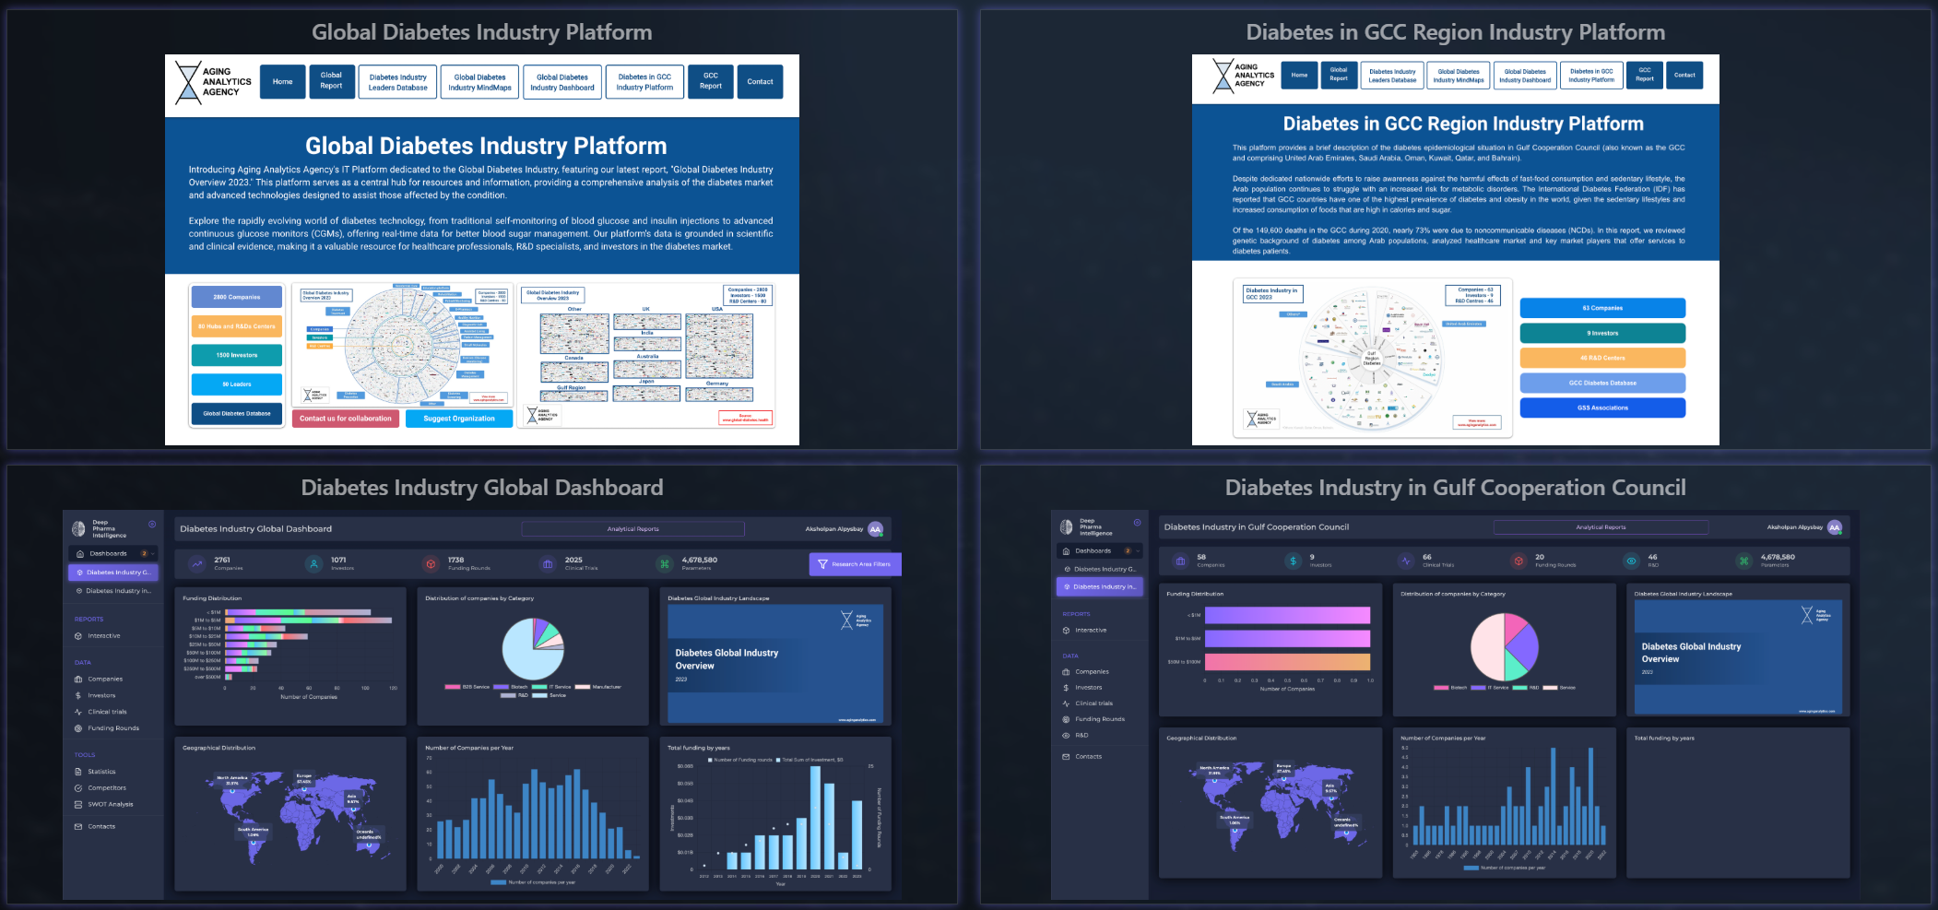Click the GCC Diabetes Database button

click(x=1601, y=383)
